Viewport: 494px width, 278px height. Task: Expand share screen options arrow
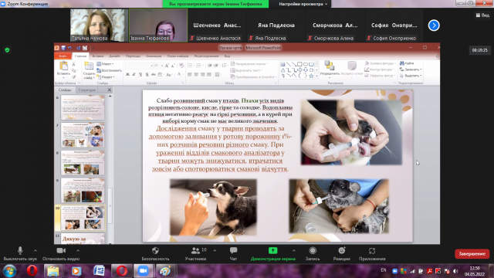coord(293,250)
